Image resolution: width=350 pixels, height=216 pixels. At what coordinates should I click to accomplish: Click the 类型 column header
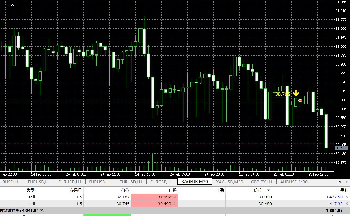click(31, 190)
